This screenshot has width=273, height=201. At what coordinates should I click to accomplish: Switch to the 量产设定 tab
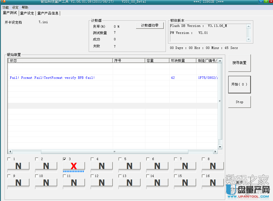point(27,13)
